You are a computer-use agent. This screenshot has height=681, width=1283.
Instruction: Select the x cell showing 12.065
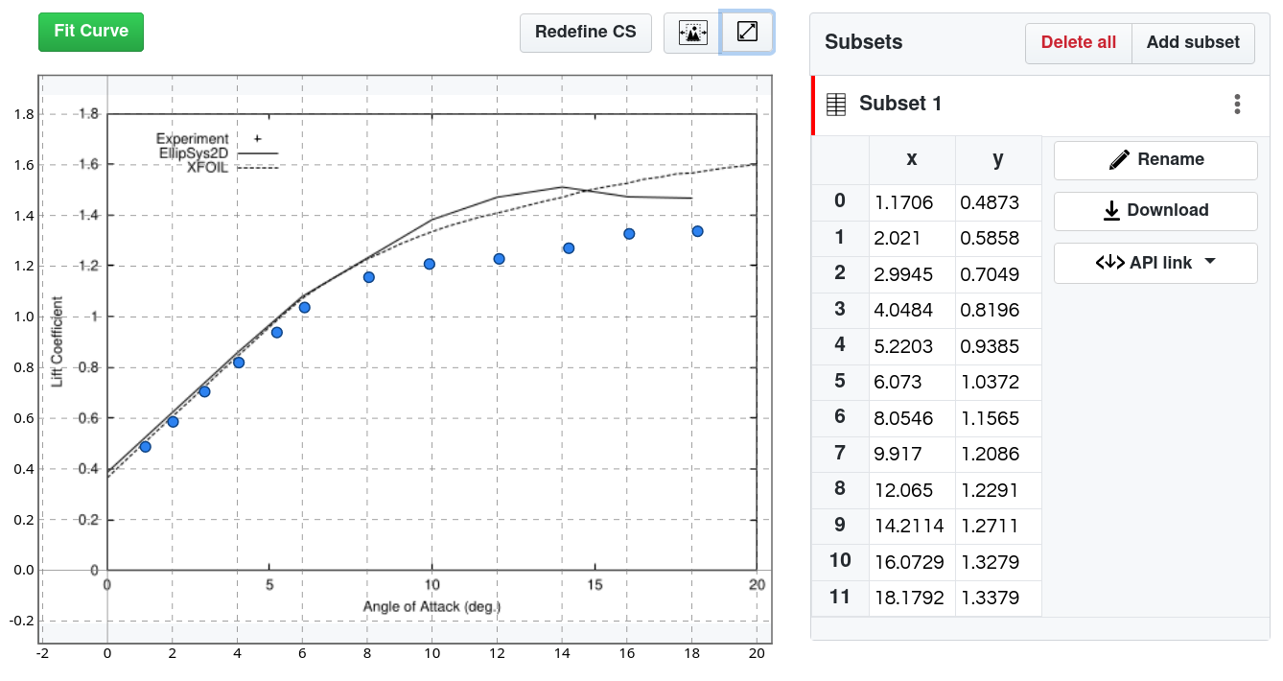[x=912, y=490]
